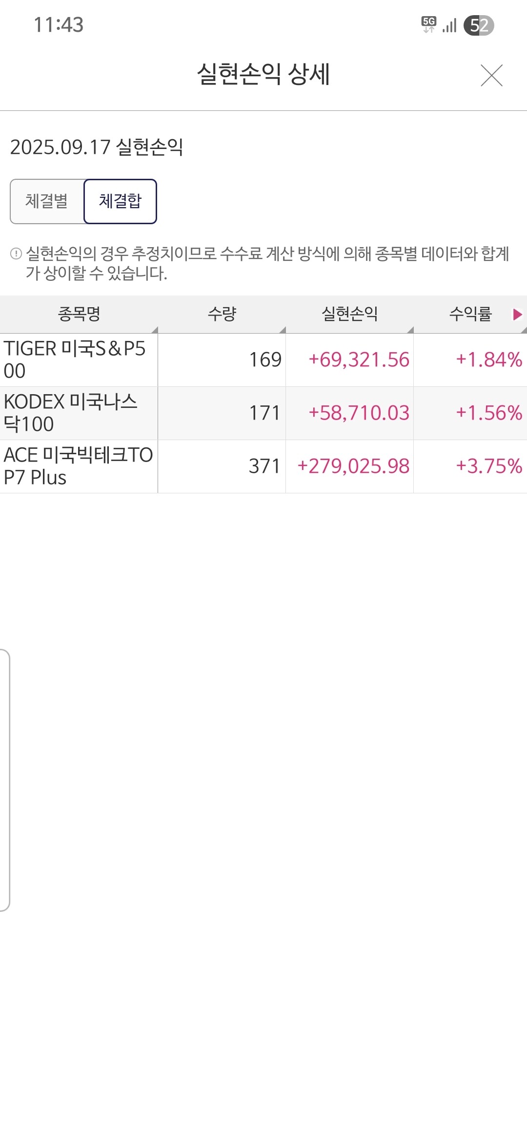
Task: Close the 실현손익 상세 screen
Action: click(491, 75)
